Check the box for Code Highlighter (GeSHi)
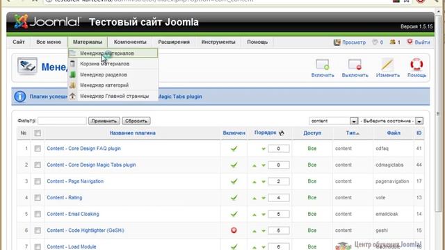The height and width of the screenshot is (250, 445). (38, 231)
